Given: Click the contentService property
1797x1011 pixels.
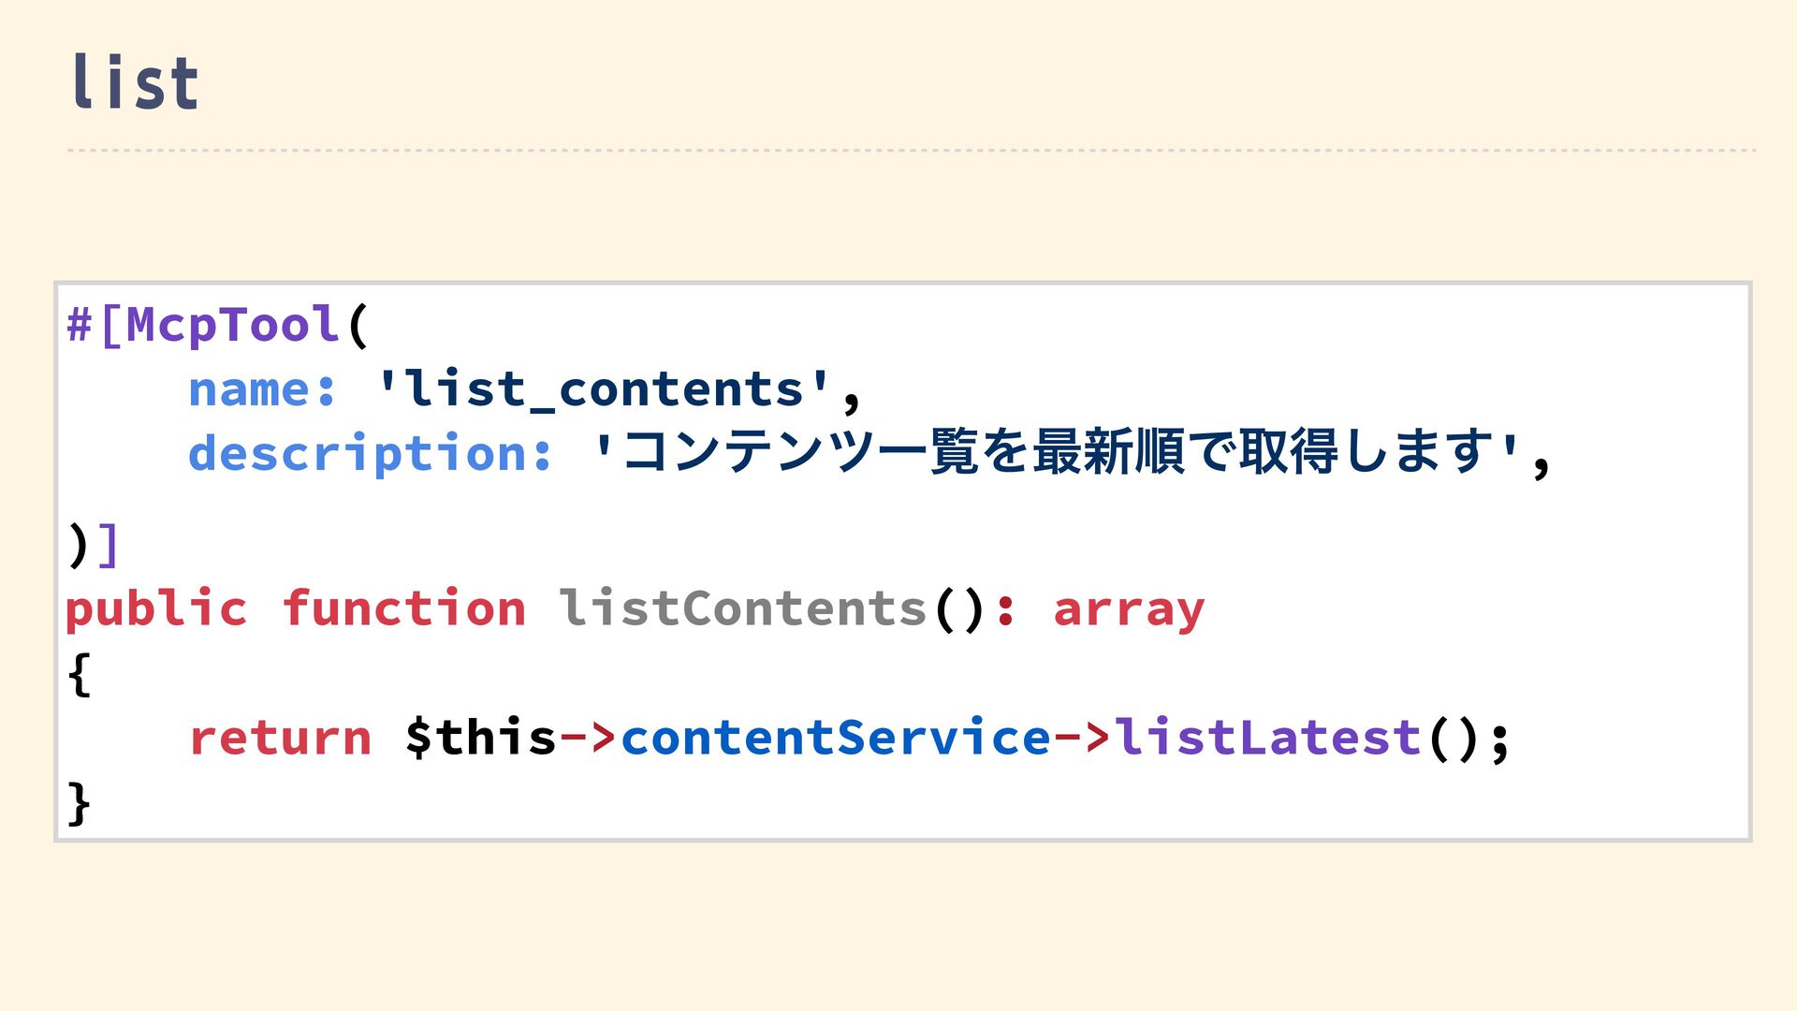Looking at the screenshot, I should tap(836, 738).
